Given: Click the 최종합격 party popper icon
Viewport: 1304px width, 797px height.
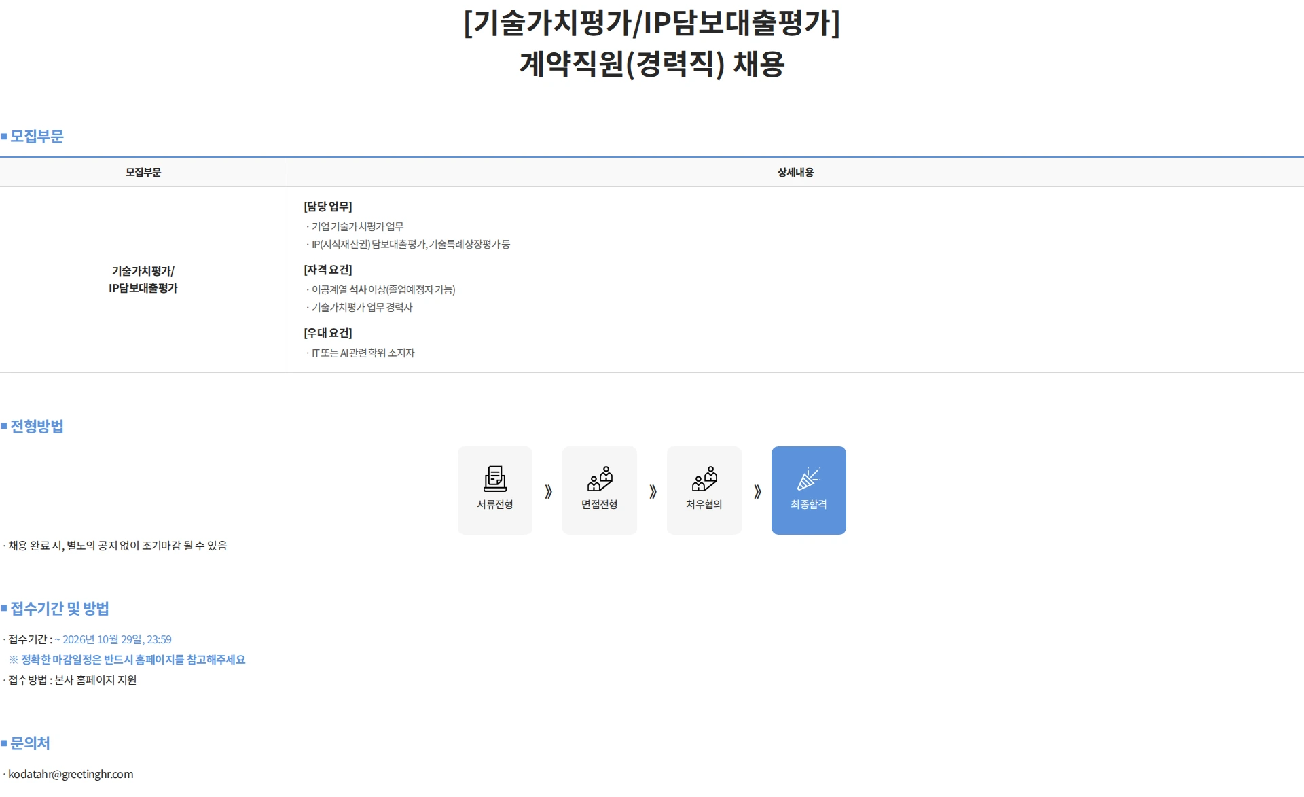Looking at the screenshot, I should point(809,478).
